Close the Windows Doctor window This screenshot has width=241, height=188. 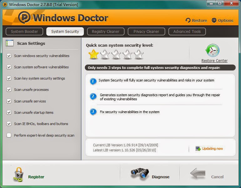point(231,3)
